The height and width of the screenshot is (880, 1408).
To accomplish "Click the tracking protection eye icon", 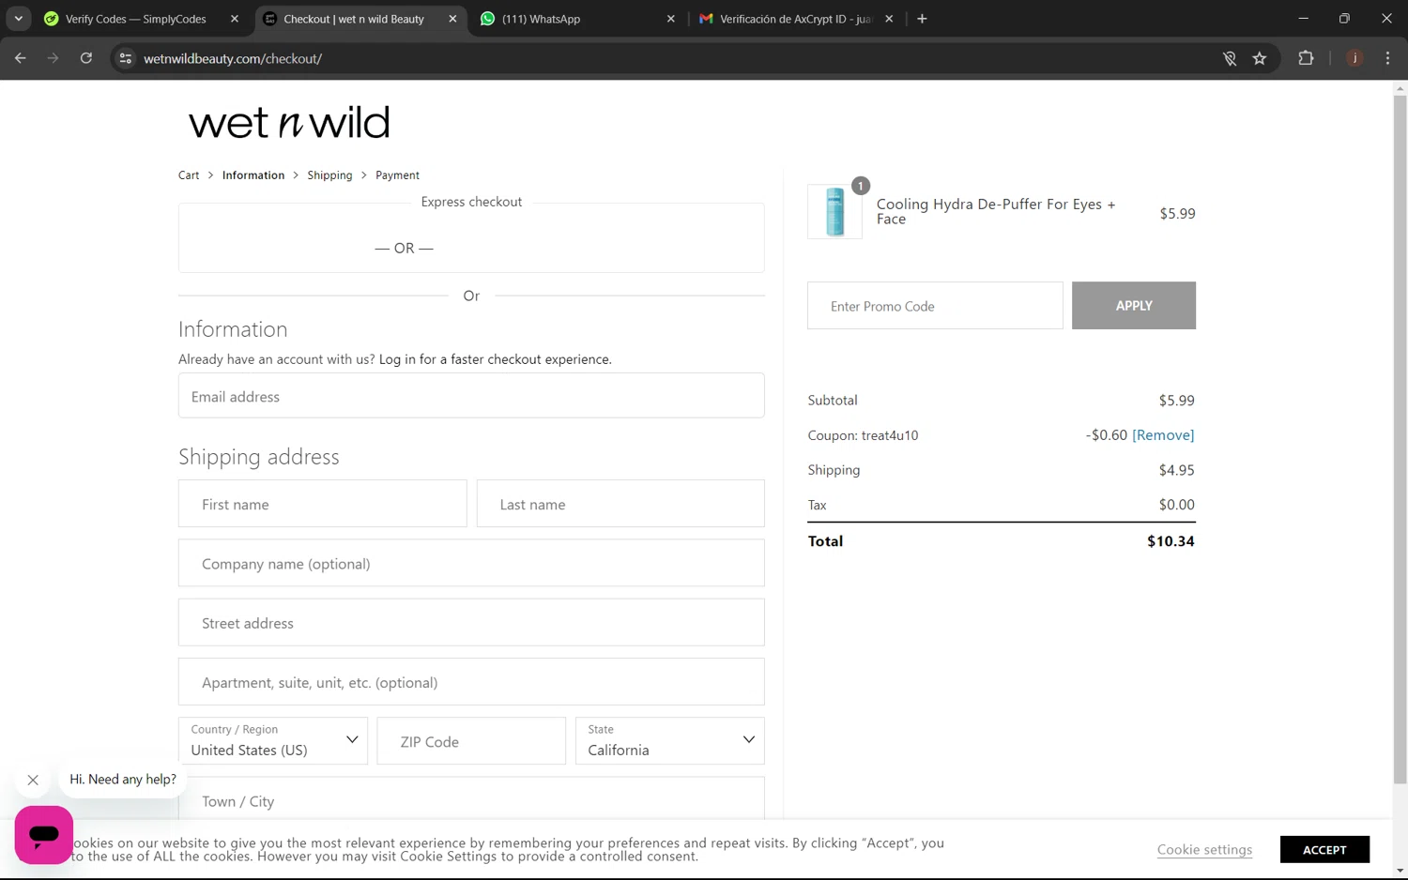I will [x=1230, y=58].
